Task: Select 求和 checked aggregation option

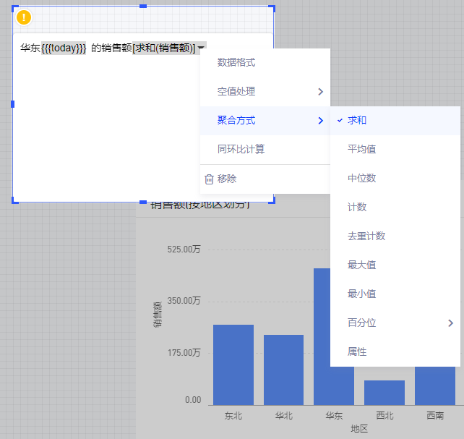Action: (x=357, y=120)
